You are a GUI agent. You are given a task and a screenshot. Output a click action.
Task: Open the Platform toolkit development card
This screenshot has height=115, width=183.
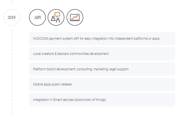(102, 69)
